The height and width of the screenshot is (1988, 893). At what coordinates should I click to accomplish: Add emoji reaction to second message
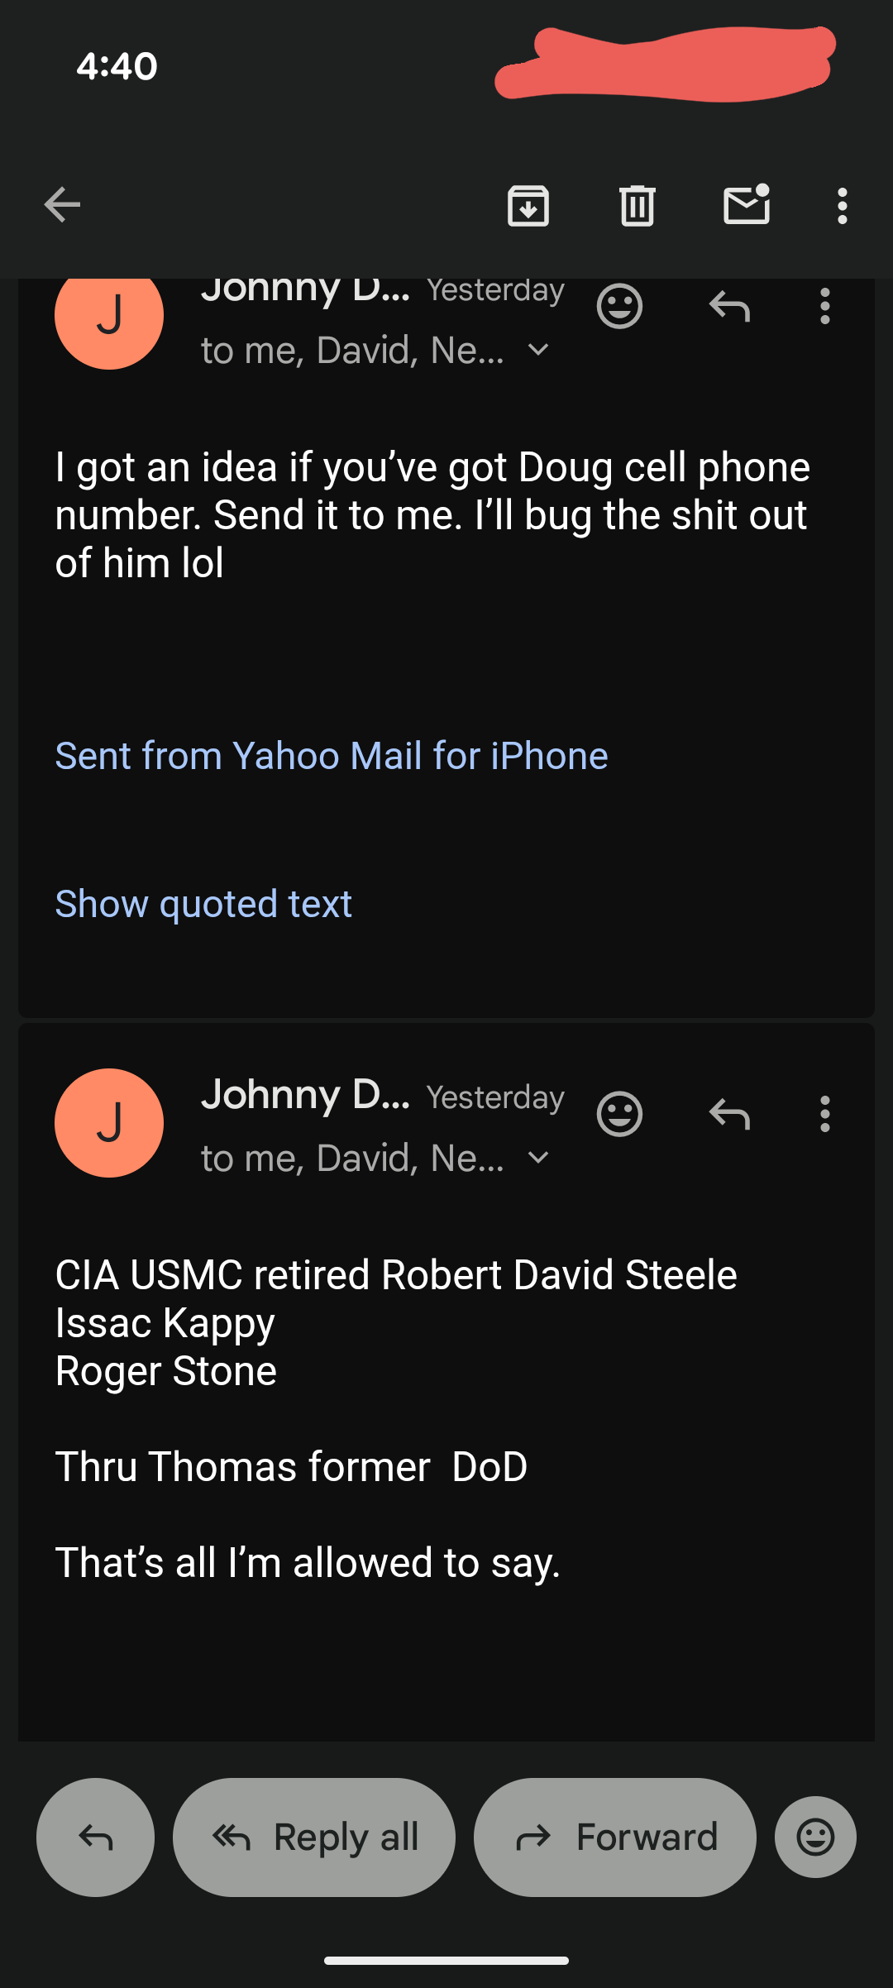pos(619,1114)
